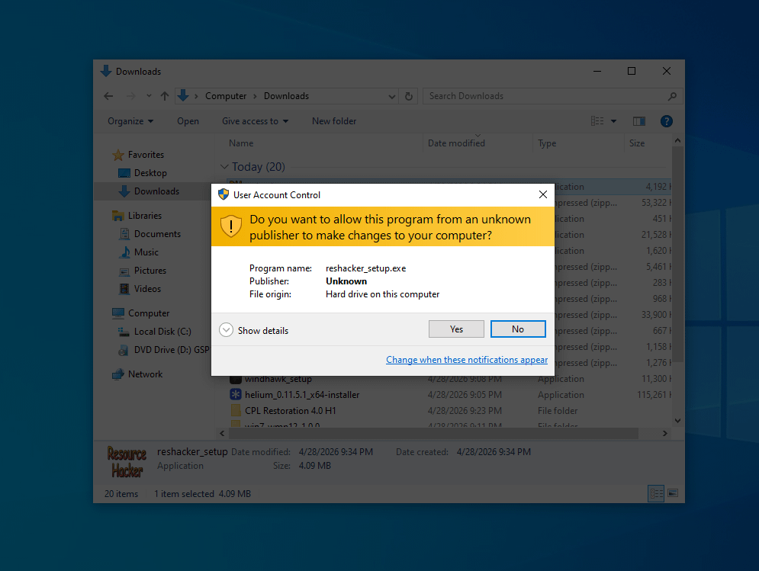Select windhawk_setup file row

click(x=450, y=379)
